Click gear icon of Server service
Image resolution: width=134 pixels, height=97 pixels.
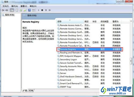[x=58, y=73]
